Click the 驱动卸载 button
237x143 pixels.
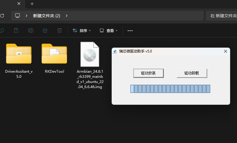coord(192,73)
